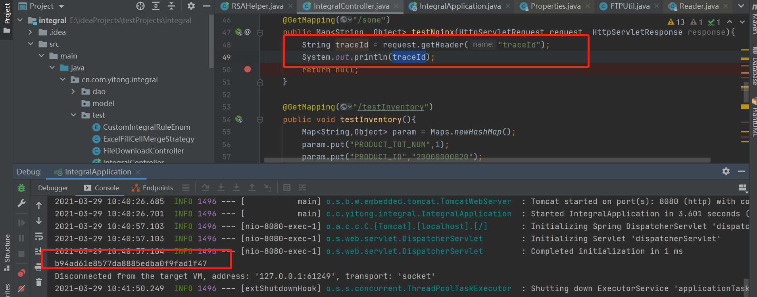Open Project panel settings gear
The image size is (757, 297).
point(191,6)
